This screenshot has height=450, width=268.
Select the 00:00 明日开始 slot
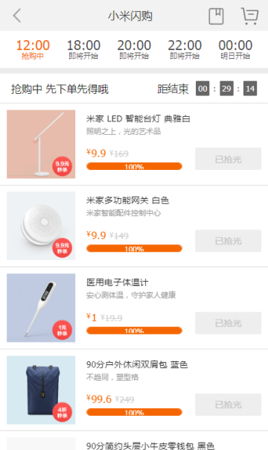pyautogui.click(x=235, y=49)
